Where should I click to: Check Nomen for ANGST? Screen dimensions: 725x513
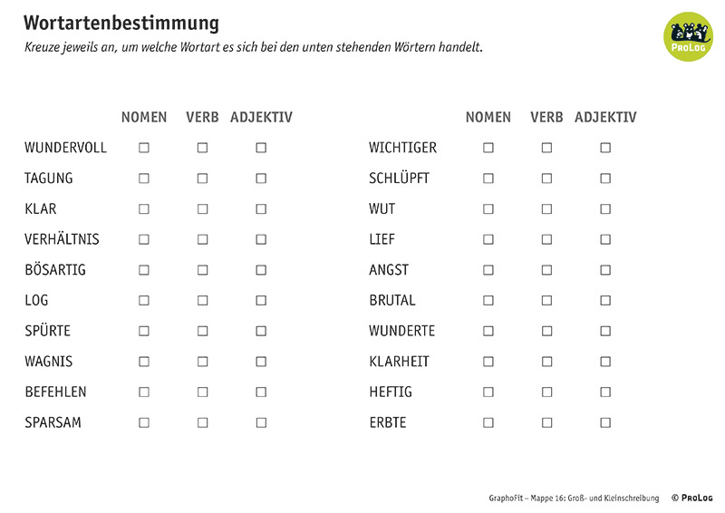tap(488, 270)
